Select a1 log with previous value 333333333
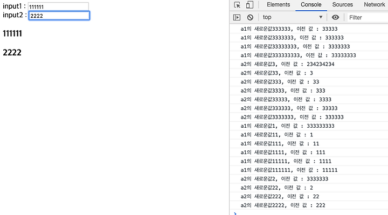Image resolution: width=388 pixels, height=215 pixels. 309,126
